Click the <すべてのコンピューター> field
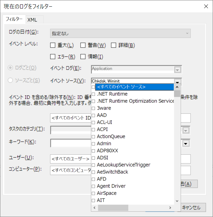 [71, 170]
